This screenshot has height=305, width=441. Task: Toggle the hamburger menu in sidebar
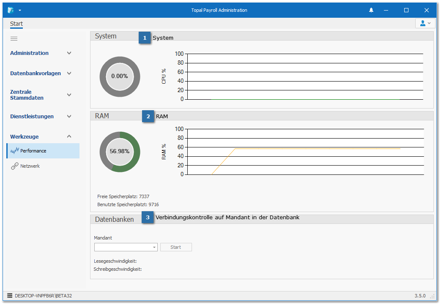point(14,39)
